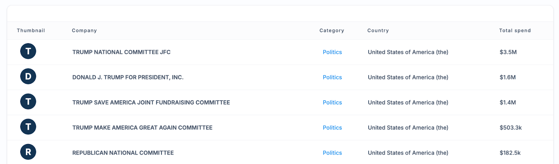
Task: Click Politics link in the $503.3k row
Action: pyautogui.click(x=332, y=127)
